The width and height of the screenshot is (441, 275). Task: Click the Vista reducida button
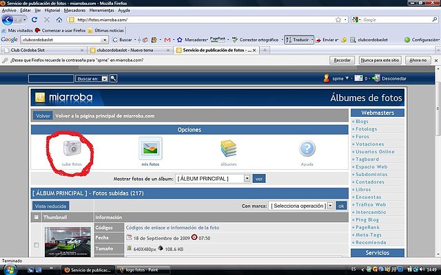pyautogui.click(x=50, y=206)
